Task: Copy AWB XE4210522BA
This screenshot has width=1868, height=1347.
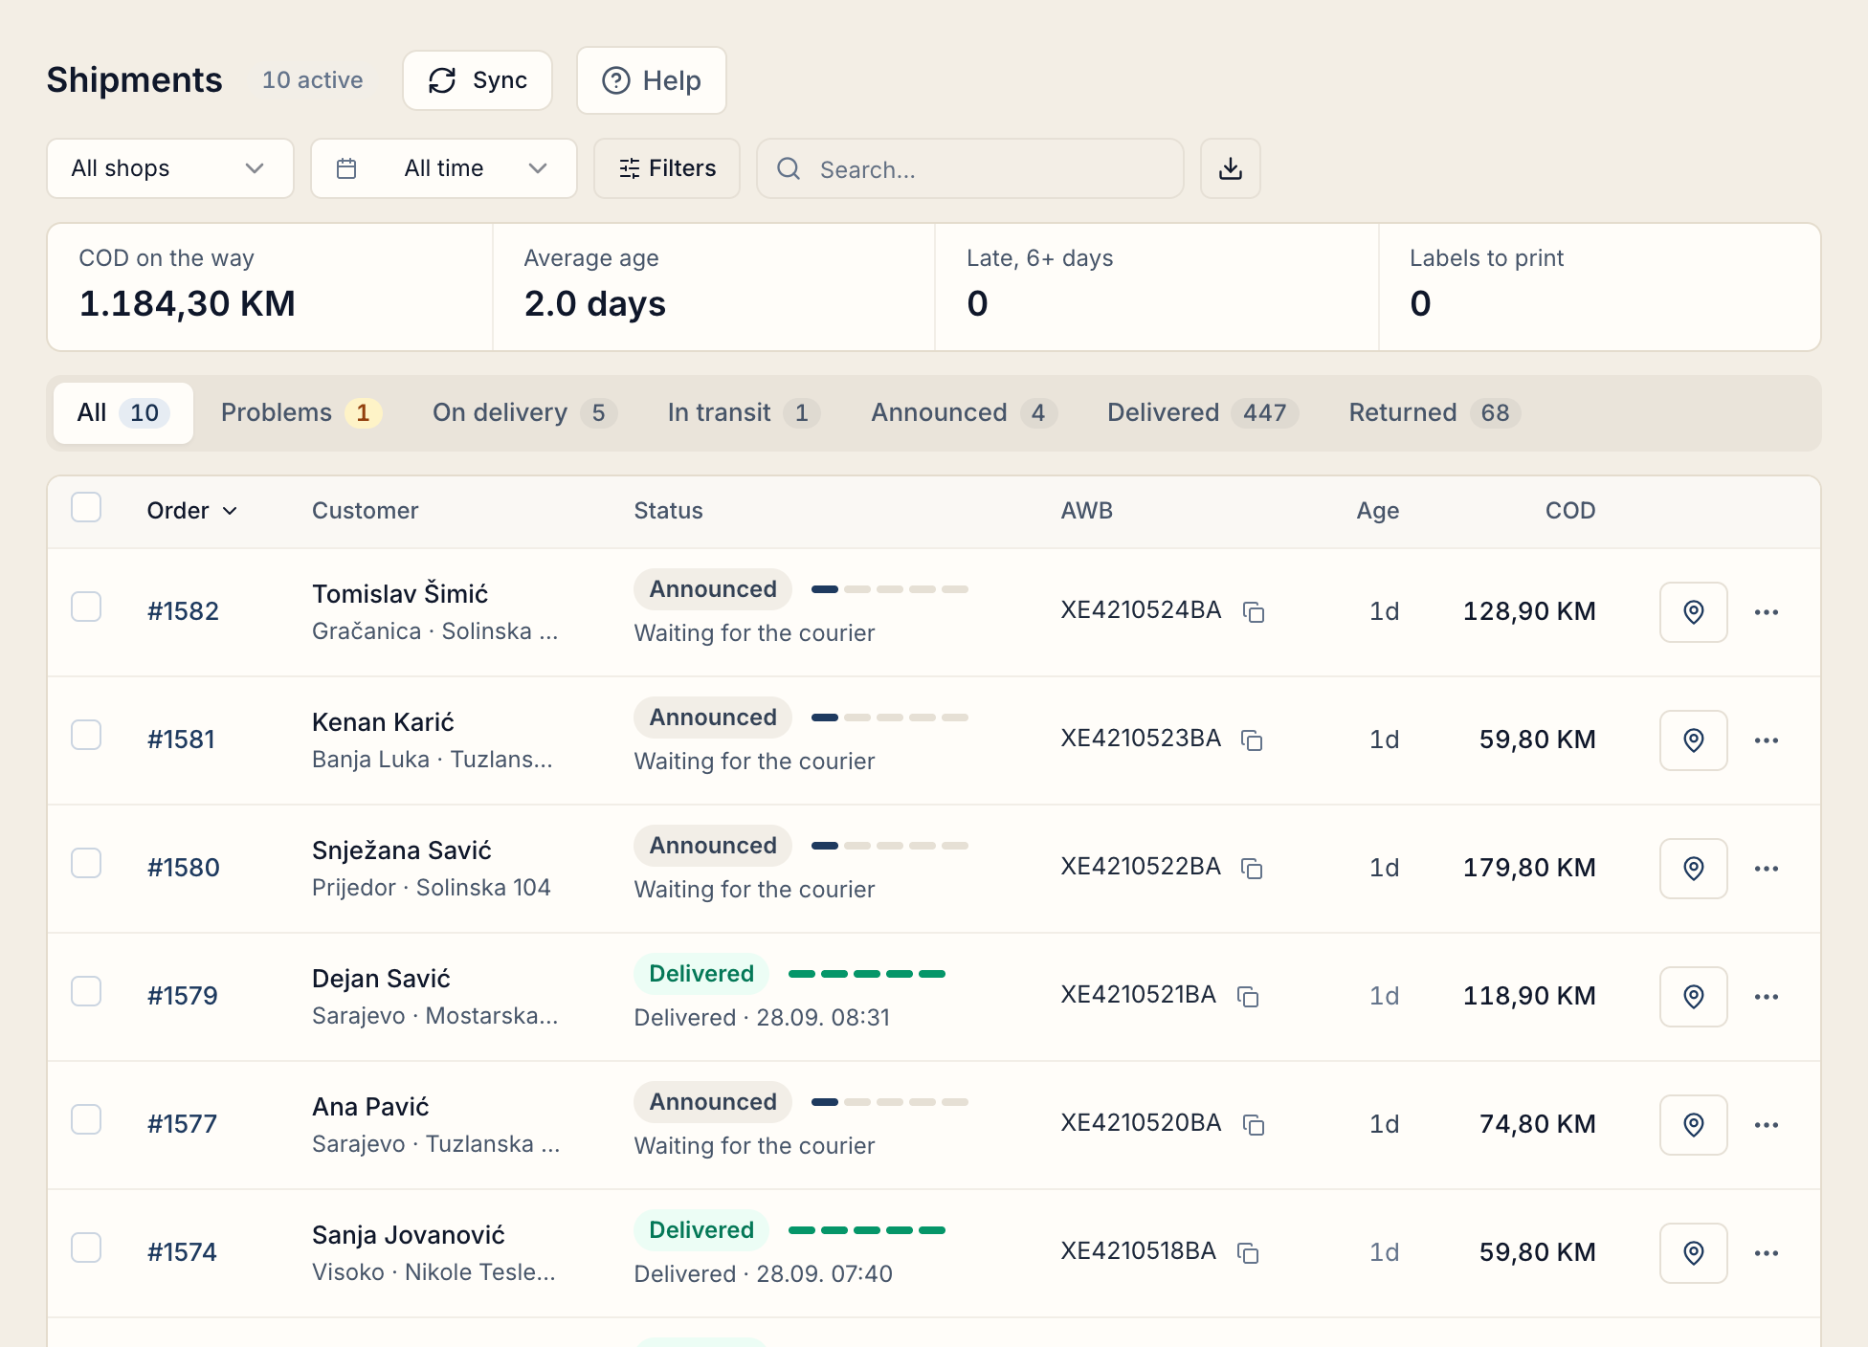Action: point(1252,868)
